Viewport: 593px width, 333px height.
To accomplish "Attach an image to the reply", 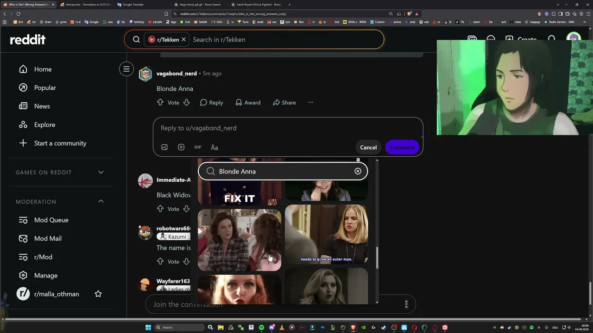I will 164,148.
